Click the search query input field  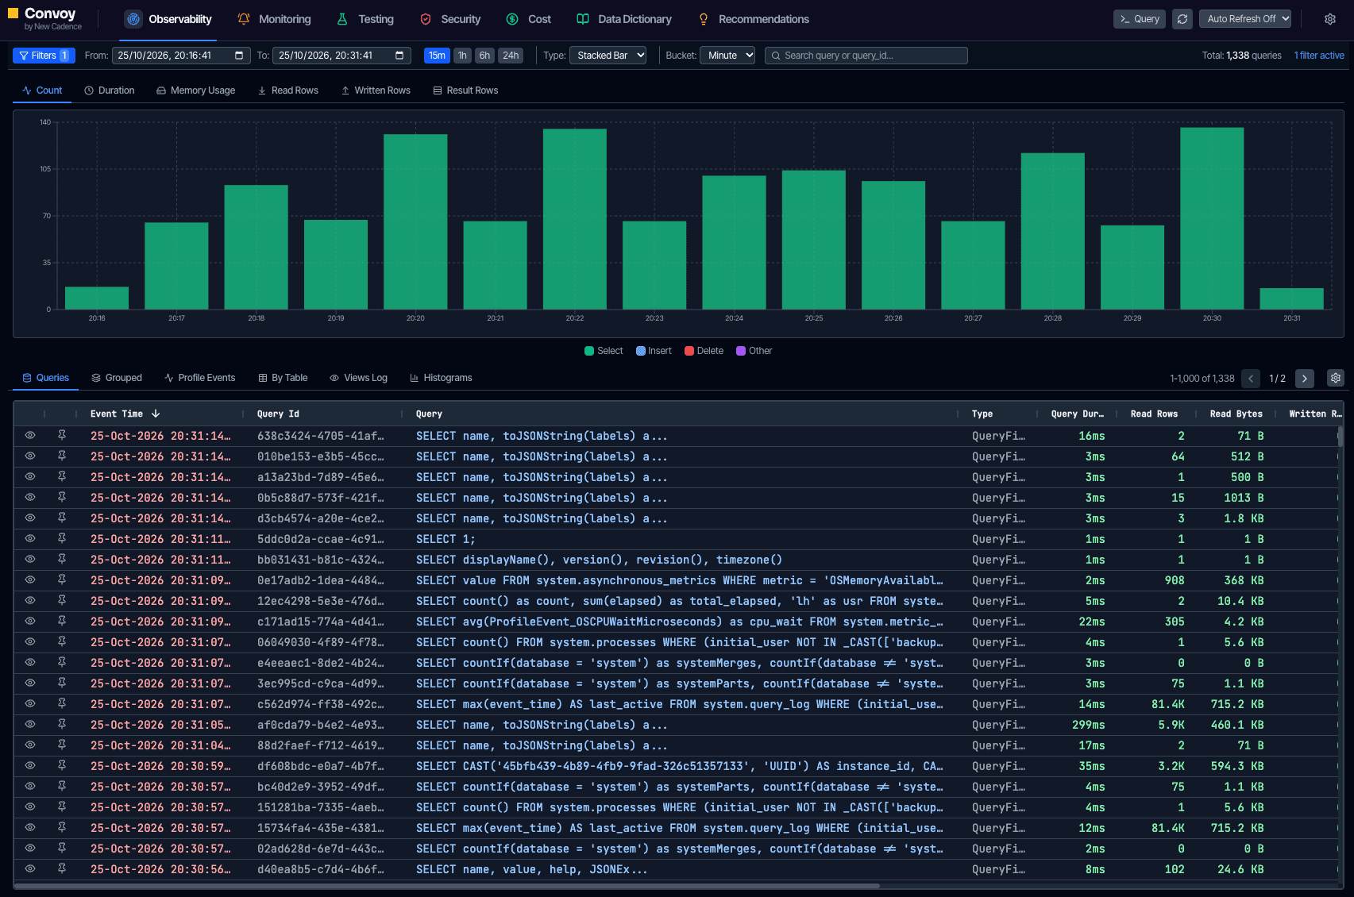pos(866,56)
